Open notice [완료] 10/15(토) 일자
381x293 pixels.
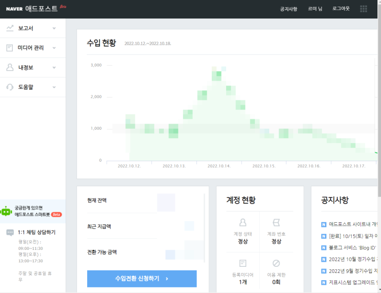(x=353, y=236)
